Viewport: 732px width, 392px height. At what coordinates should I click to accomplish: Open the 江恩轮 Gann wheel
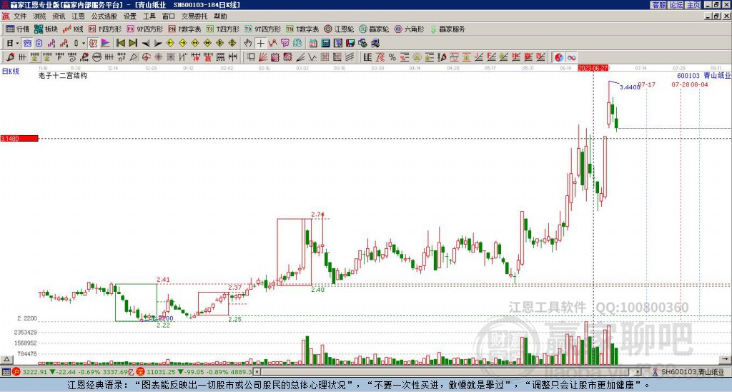click(x=339, y=29)
